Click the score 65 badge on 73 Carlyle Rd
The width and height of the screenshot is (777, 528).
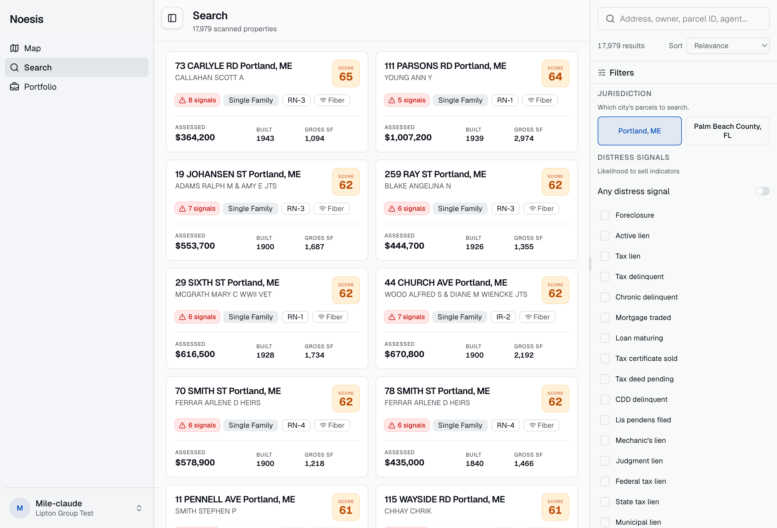tap(346, 73)
